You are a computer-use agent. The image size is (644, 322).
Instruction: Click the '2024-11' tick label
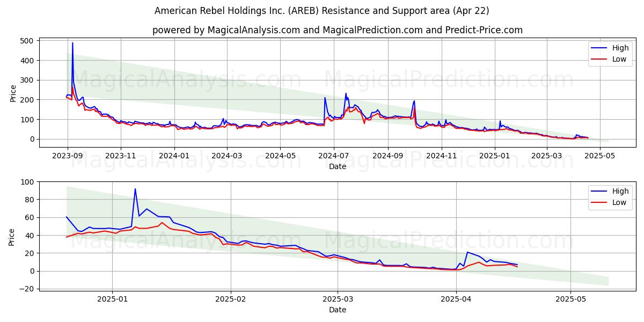[441, 156]
